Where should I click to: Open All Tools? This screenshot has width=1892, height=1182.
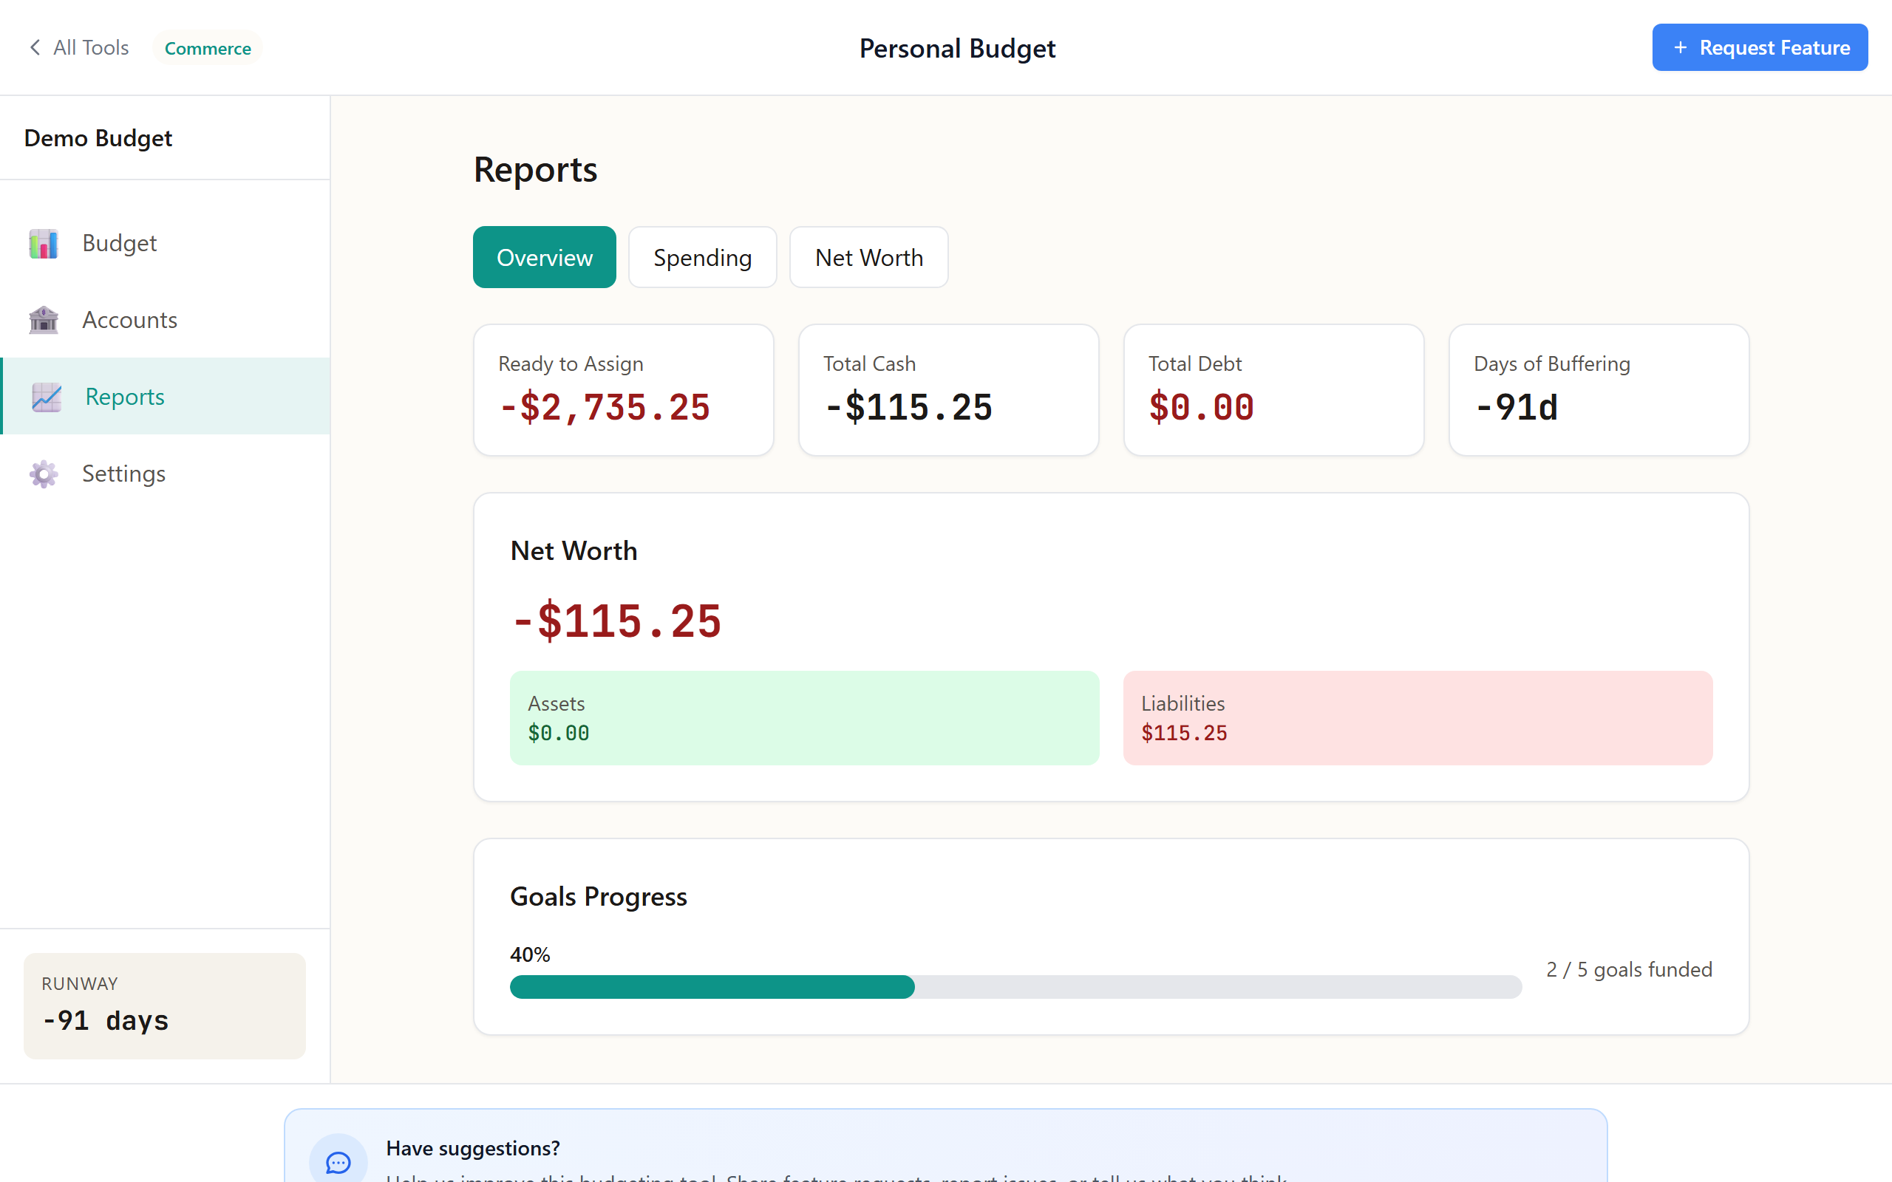(90, 47)
